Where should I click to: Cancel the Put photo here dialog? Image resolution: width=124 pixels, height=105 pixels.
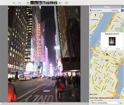click(118, 49)
